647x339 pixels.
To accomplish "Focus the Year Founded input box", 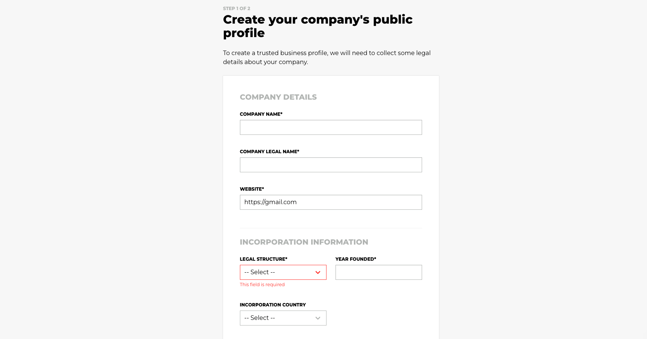I will point(379,272).
